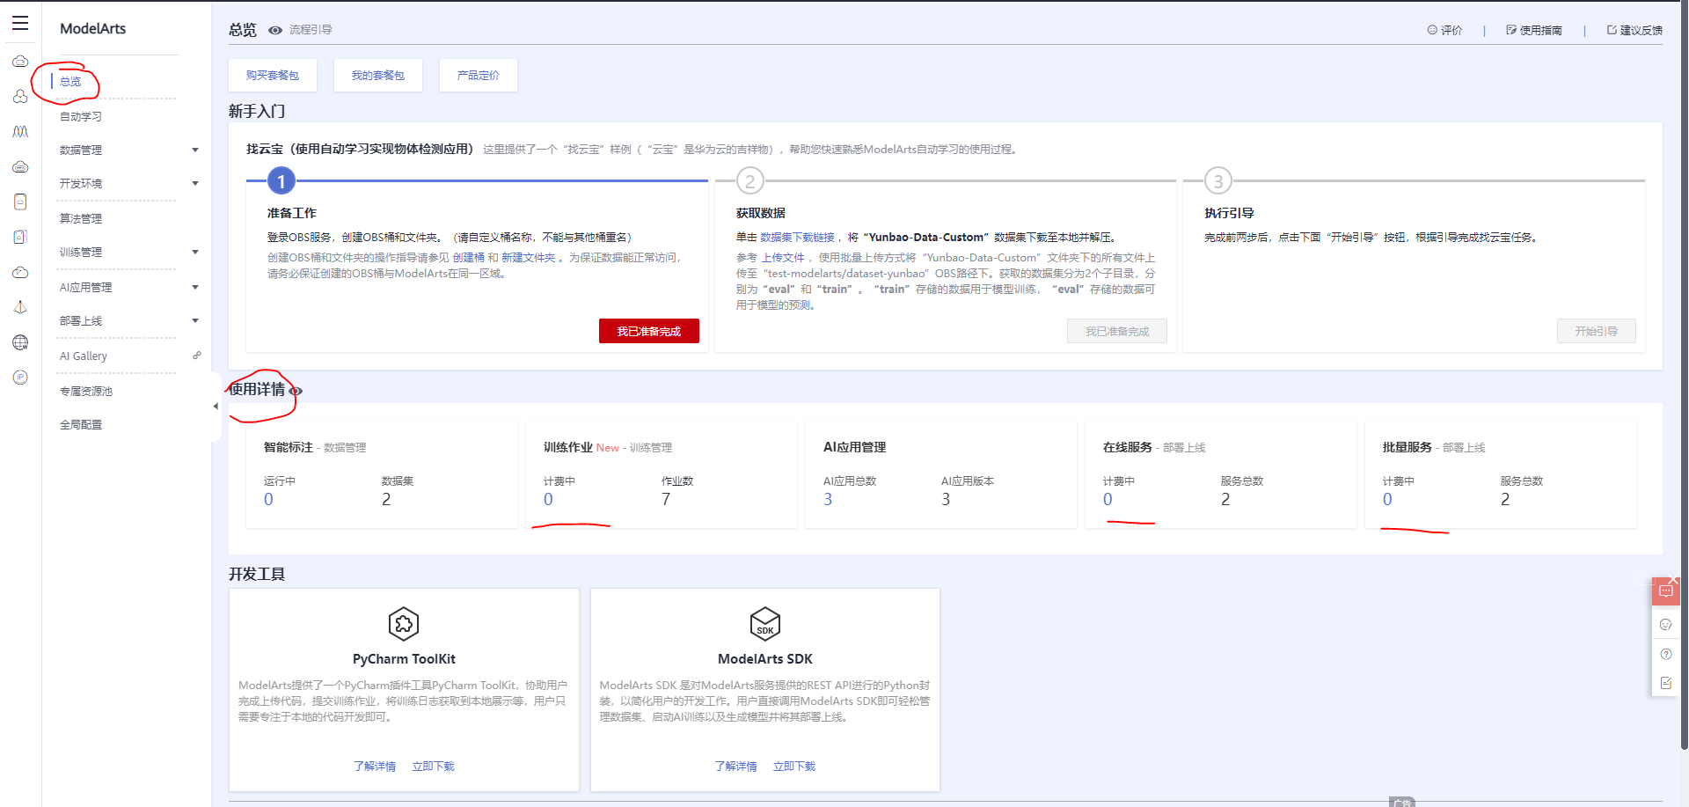Click the 运行中 count in 智能标注 card
The image size is (1689, 807).
point(268,499)
